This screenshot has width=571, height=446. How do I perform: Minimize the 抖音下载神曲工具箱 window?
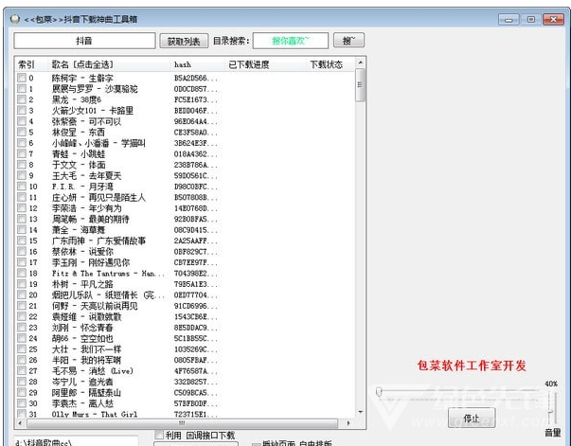click(509, 19)
